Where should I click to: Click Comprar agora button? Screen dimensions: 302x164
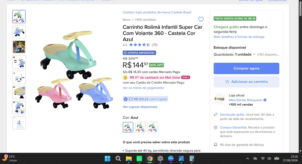coord(246,69)
